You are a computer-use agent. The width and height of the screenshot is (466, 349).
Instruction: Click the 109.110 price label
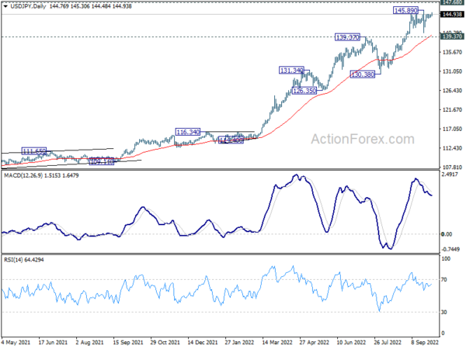click(102, 162)
